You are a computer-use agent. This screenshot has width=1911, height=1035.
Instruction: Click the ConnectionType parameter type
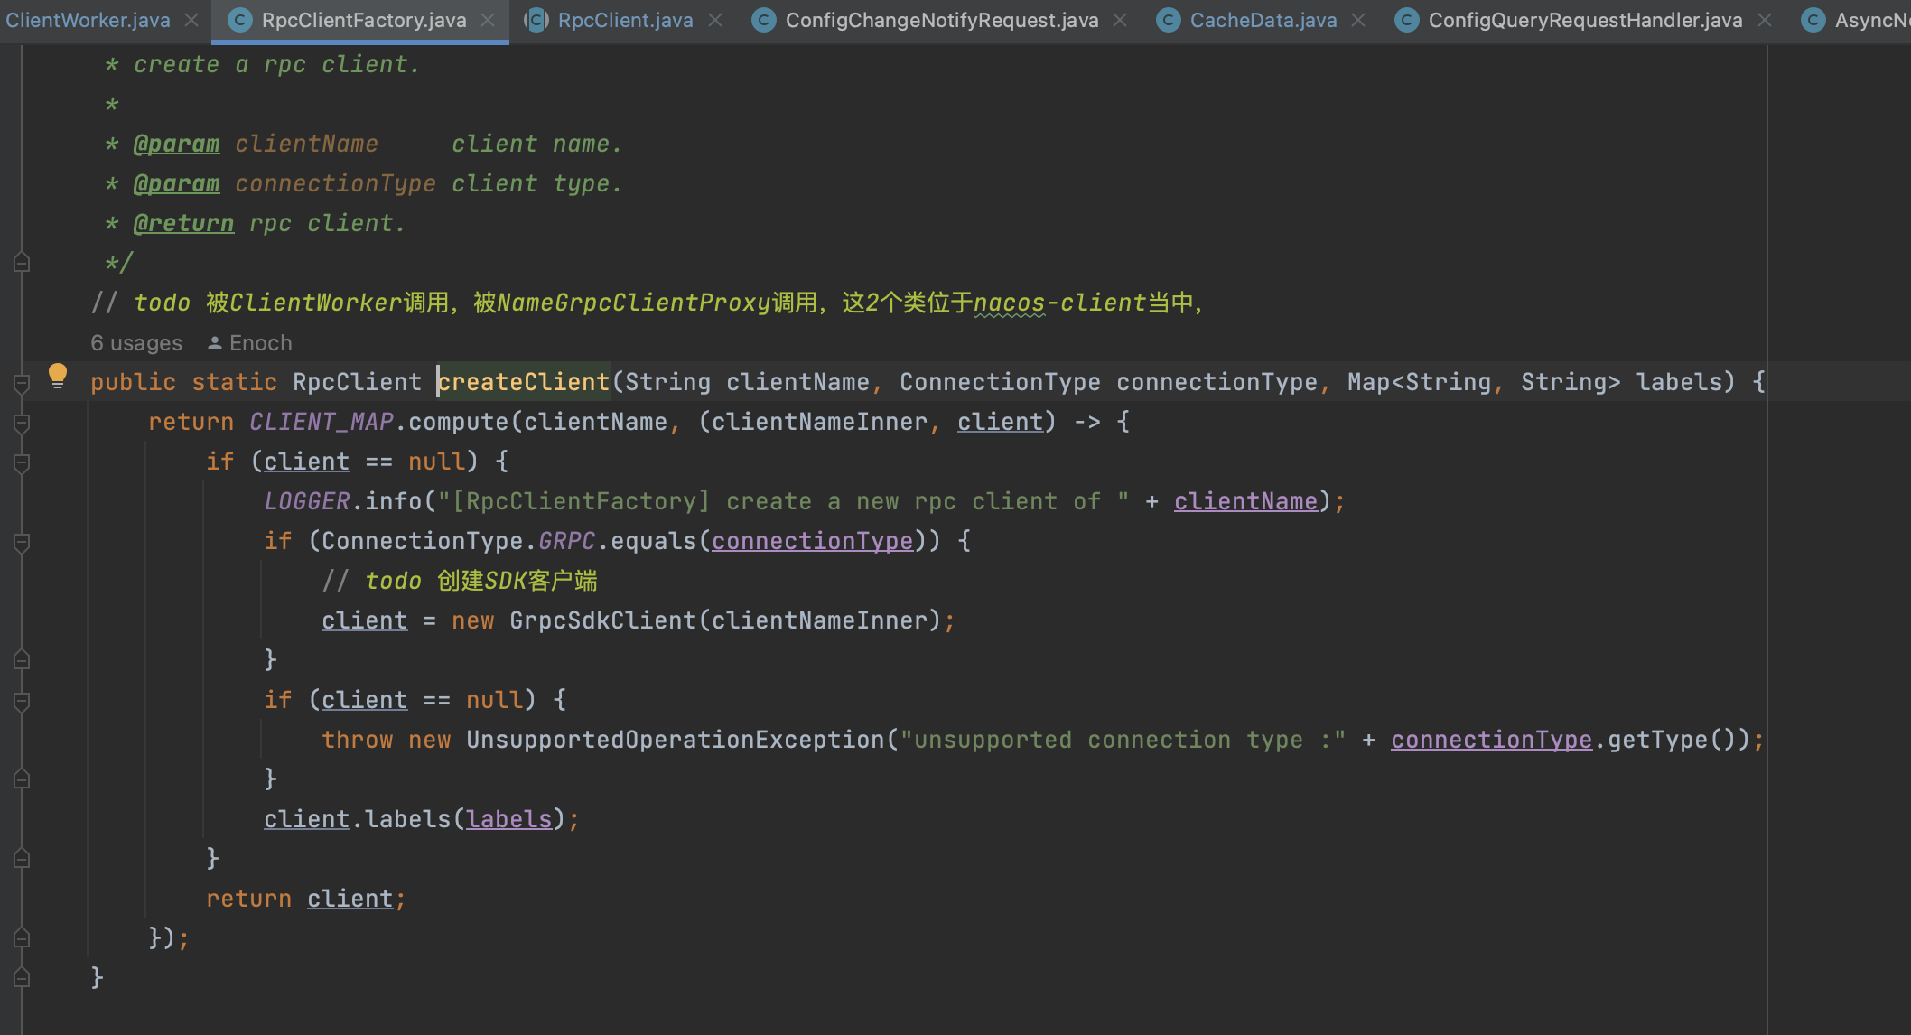click(x=1000, y=382)
